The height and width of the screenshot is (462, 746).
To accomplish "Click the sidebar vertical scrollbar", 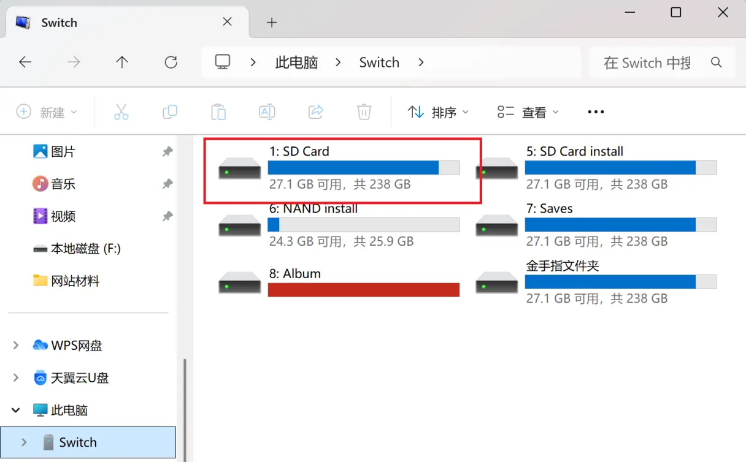I will point(184,409).
